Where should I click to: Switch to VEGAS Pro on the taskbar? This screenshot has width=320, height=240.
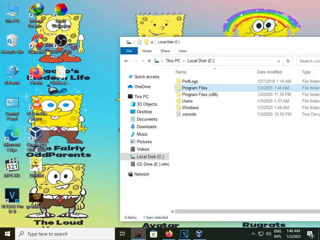click(184, 234)
